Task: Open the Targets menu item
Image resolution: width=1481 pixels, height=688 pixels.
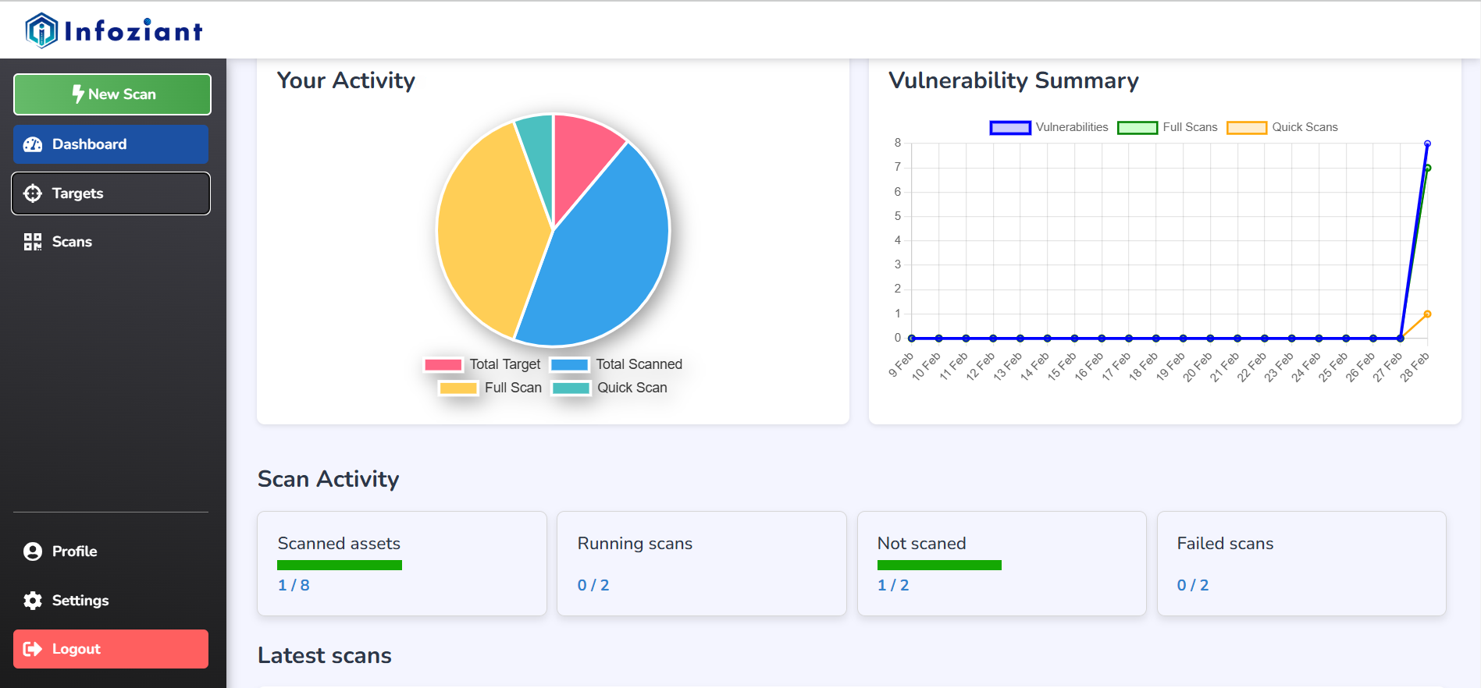Action: [111, 193]
